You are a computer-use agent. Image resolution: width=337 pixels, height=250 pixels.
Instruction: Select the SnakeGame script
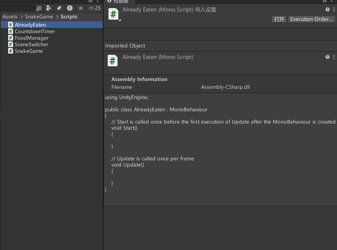tap(52, 51)
